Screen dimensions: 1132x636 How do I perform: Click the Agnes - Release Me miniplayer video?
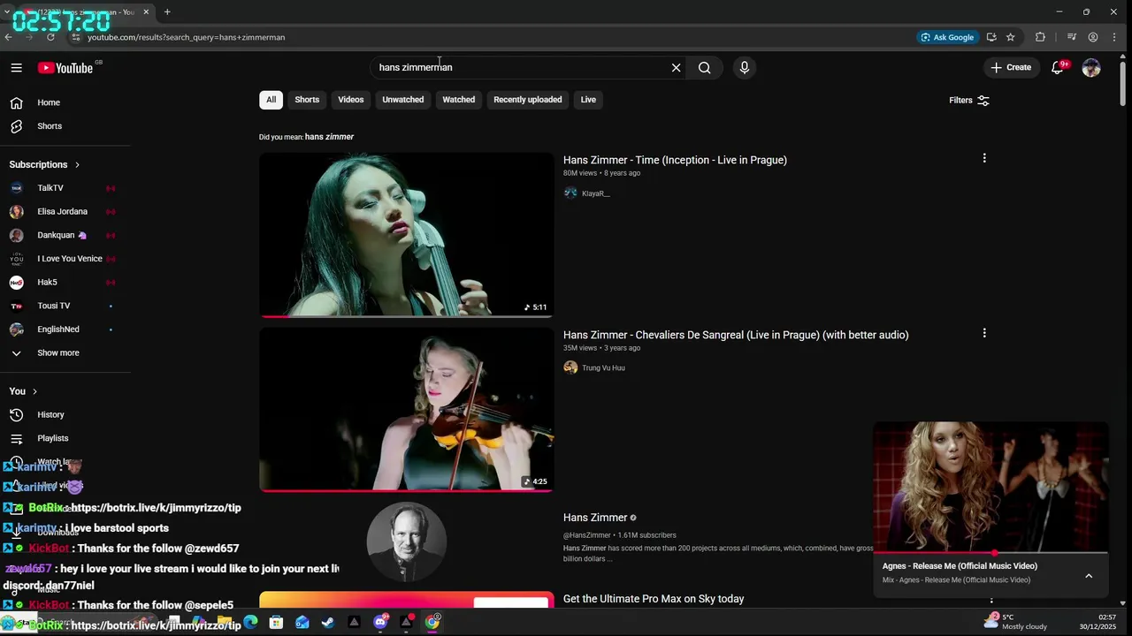pyautogui.click(x=990, y=488)
